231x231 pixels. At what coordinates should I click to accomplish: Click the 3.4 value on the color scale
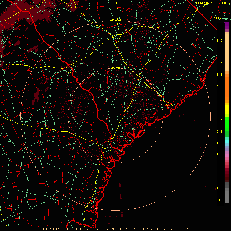coord(219,120)
